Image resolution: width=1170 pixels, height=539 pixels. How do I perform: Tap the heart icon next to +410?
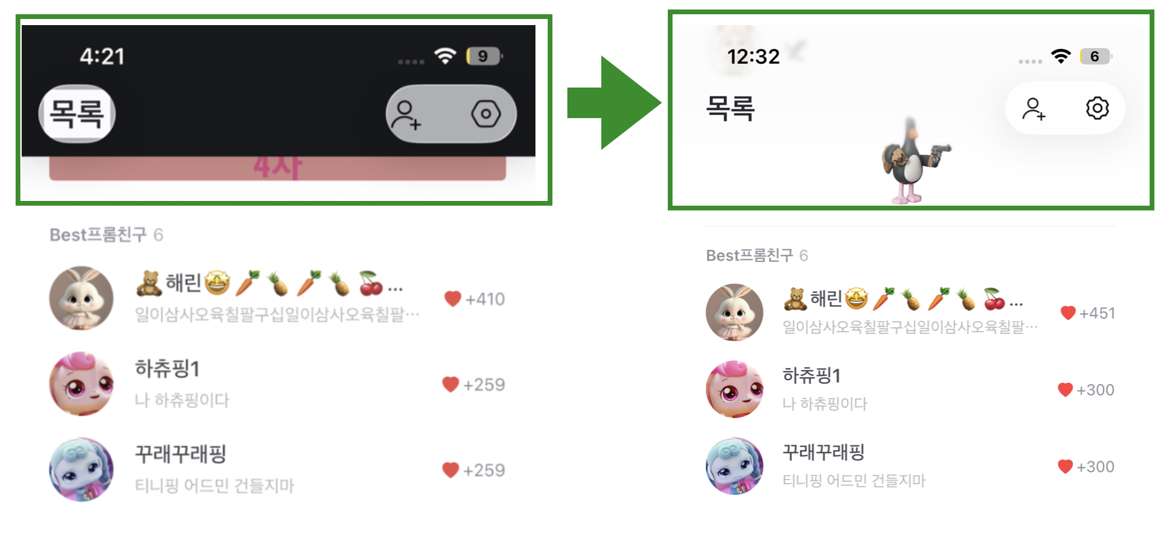[x=453, y=299]
